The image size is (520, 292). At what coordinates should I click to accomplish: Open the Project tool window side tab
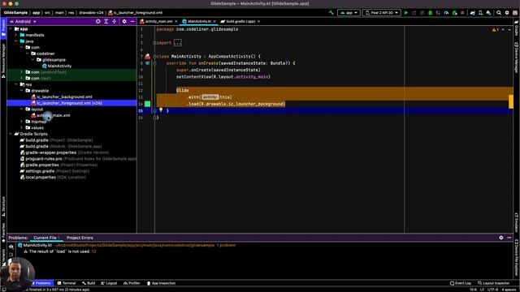point(3,28)
